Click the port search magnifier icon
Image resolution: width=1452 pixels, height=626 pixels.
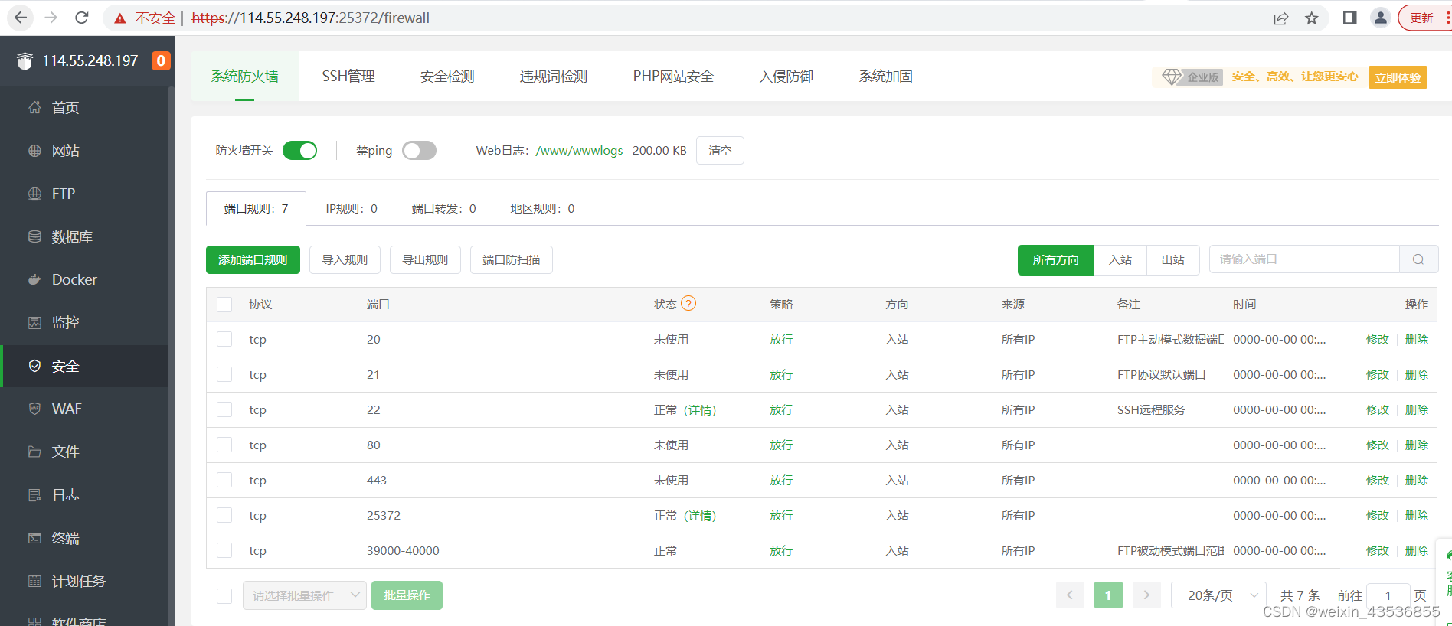(1418, 259)
